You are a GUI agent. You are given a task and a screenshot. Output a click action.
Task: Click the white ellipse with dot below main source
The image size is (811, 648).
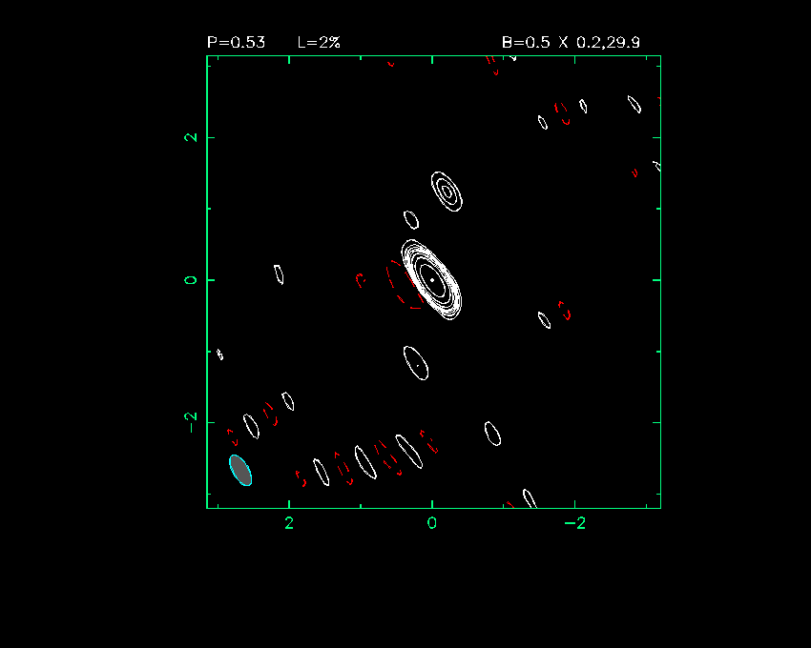point(416,363)
